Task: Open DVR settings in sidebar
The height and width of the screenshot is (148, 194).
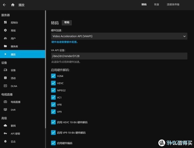Action: (x=23, y=110)
